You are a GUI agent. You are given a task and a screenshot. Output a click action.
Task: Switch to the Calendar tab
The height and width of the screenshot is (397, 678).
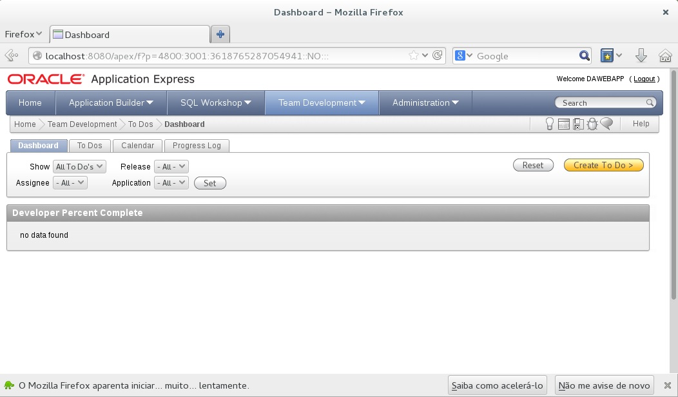137,146
